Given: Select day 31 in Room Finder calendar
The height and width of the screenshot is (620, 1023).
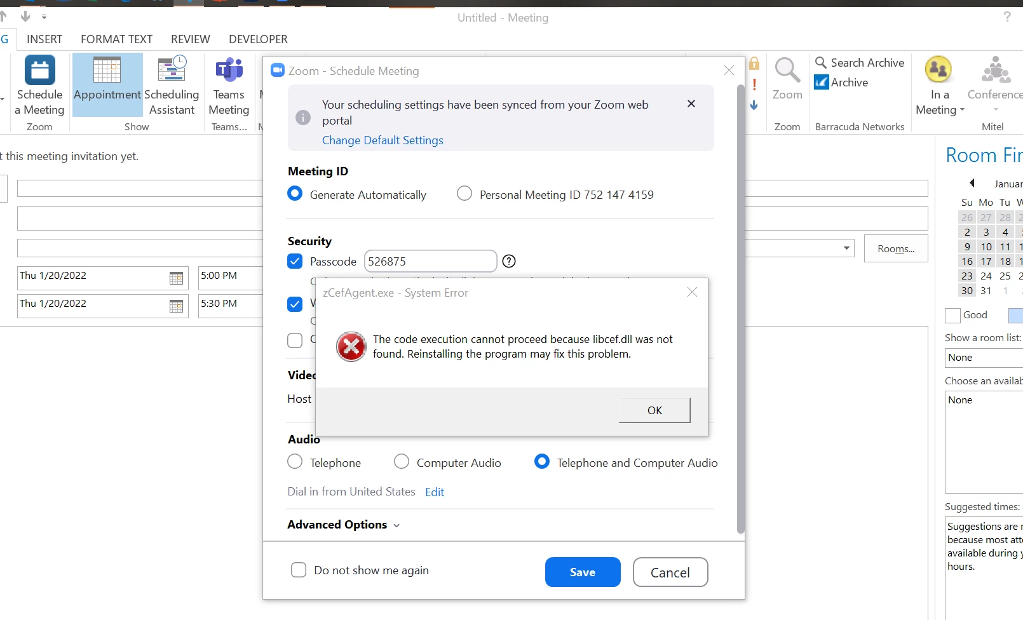Looking at the screenshot, I should coord(986,290).
